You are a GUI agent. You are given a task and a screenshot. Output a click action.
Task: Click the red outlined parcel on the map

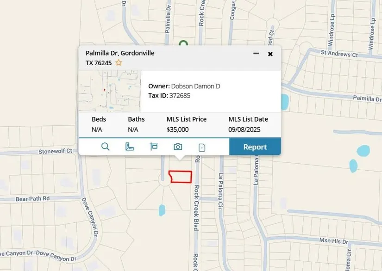pyautogui.click(x=181, y=177)
